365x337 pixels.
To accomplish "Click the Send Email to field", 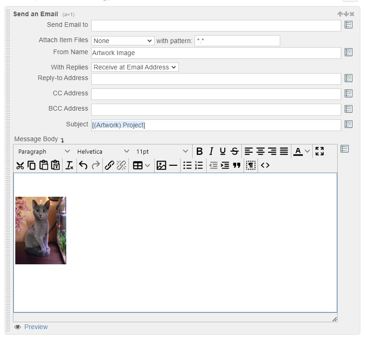I will [216, 25].
